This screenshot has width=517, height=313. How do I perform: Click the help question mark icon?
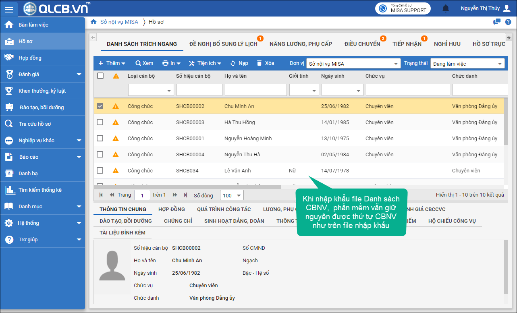click(x=508, y=22)
